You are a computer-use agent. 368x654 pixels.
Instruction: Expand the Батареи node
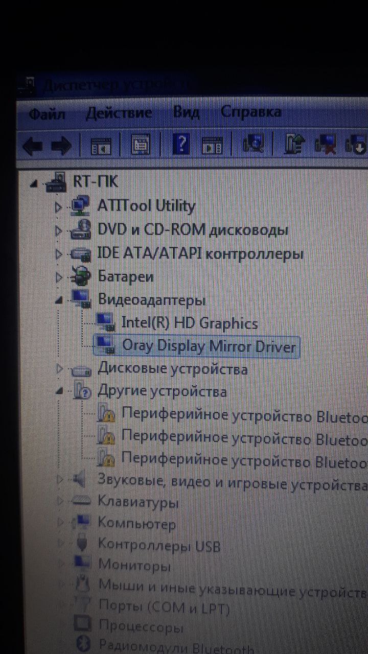58,277
